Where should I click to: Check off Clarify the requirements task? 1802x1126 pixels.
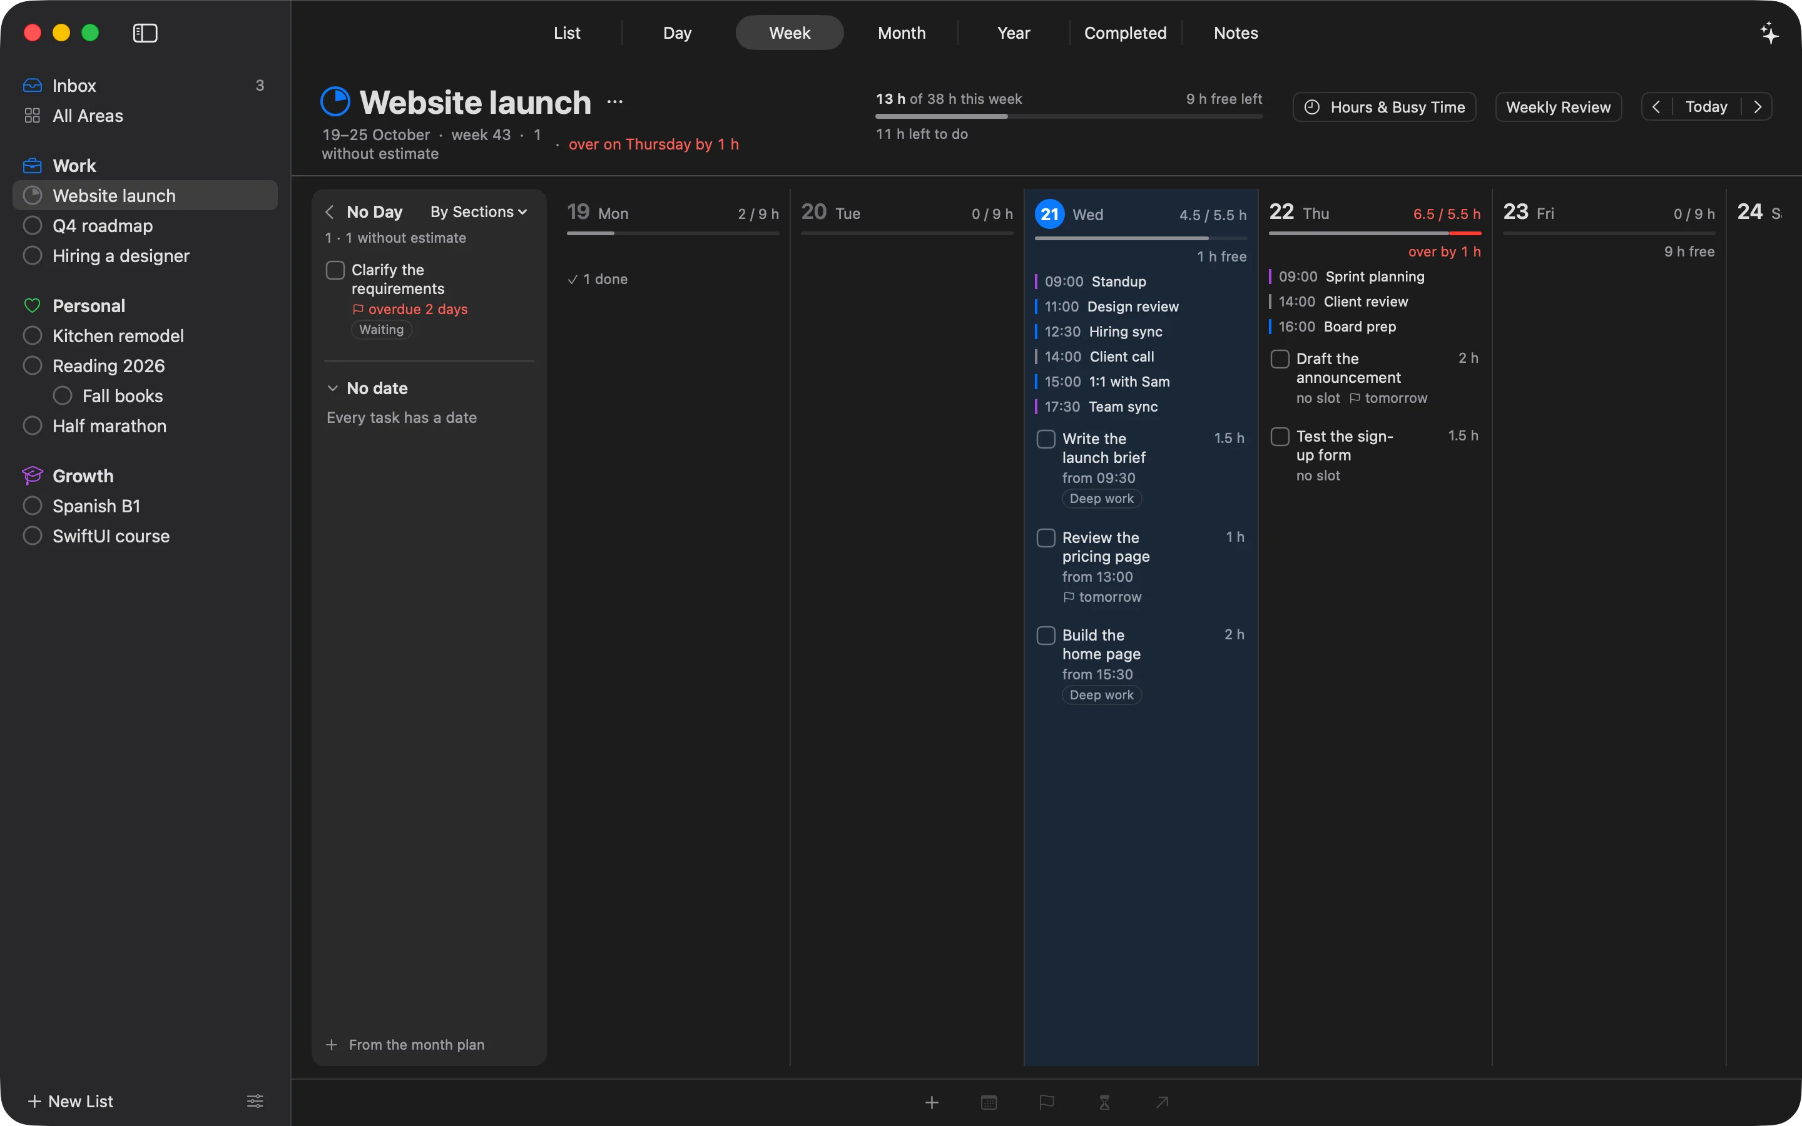[x=335, y=270]
